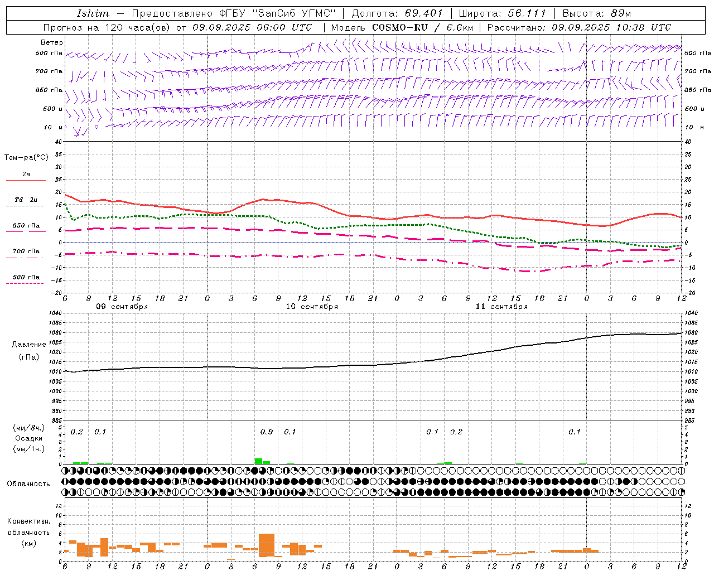
Task: Click the "Осадки" precipitation label
Action: click(x=29, y=438)
